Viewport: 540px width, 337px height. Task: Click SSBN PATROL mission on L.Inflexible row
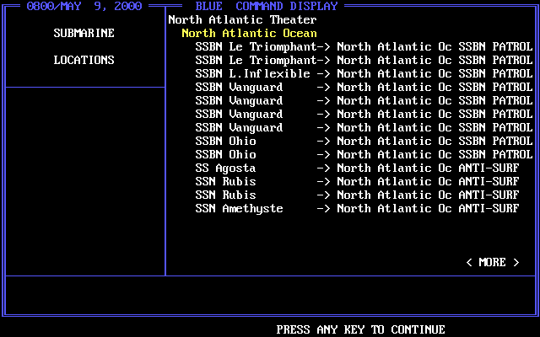495,73
